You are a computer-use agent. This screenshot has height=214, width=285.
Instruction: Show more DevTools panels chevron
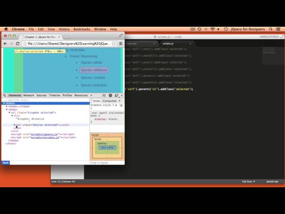91,95
